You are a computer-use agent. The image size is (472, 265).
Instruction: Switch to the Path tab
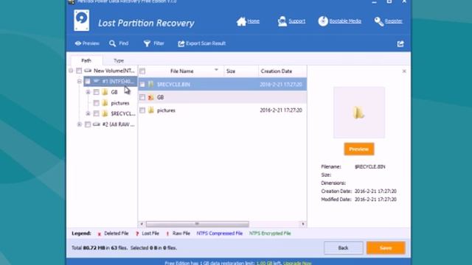pos(86,60)
